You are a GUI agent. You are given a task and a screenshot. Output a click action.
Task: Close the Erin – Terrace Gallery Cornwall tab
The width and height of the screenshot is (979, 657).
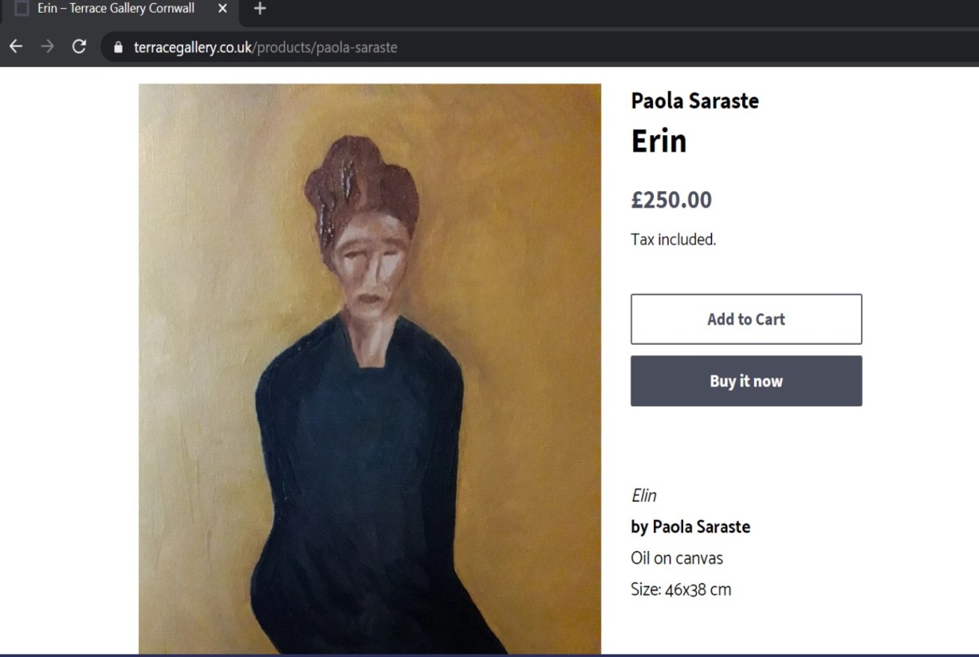222,10
